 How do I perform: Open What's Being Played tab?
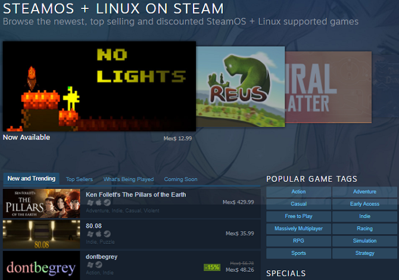[x=129, y=179]
